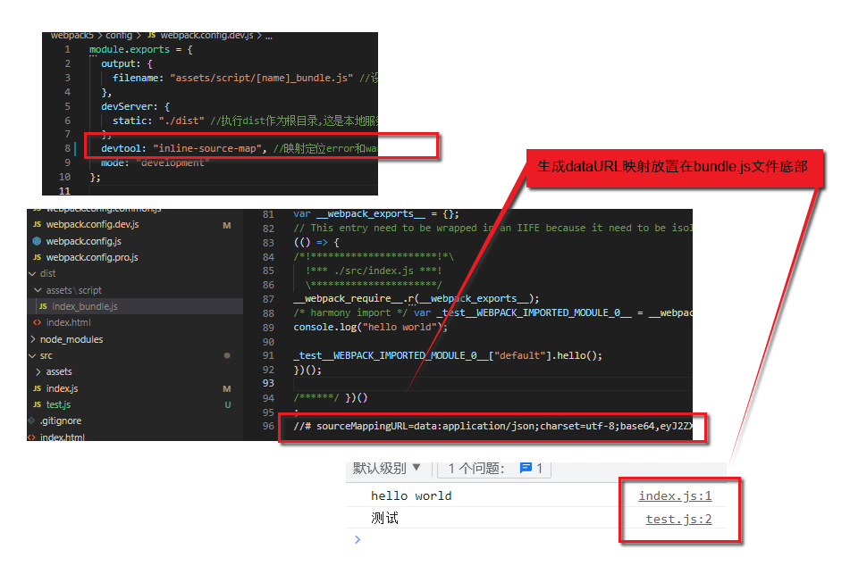
Task: Click the hello() call on line 91
Action: pos(448,355)
